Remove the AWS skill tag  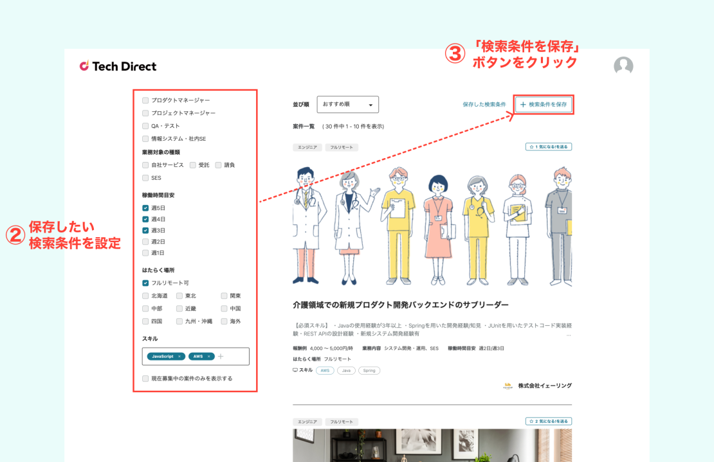pos(209,357)
